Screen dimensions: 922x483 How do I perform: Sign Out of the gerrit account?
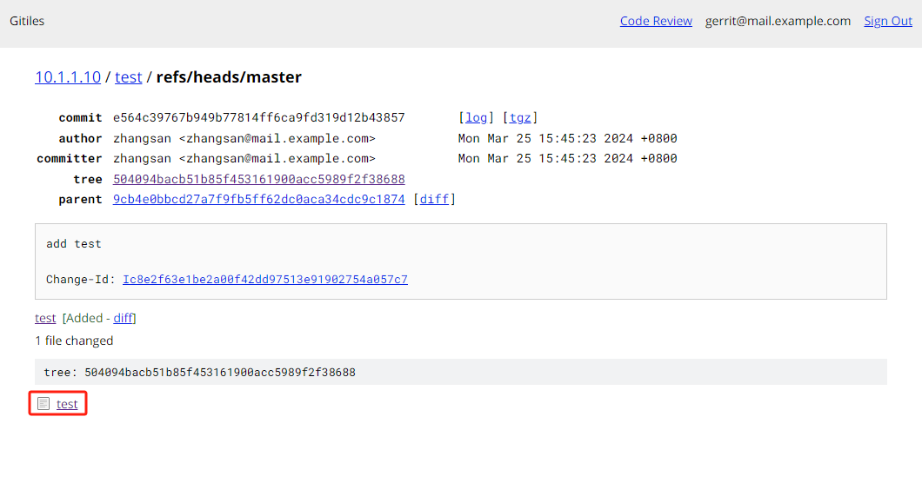(x=887, y=22)
